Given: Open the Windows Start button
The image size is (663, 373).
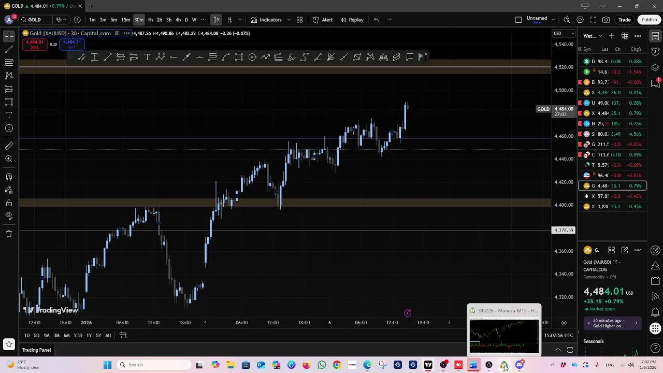Looking at the screenshot, I should click(x=107, y=365).
